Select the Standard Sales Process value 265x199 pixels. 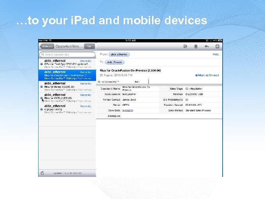198,110
